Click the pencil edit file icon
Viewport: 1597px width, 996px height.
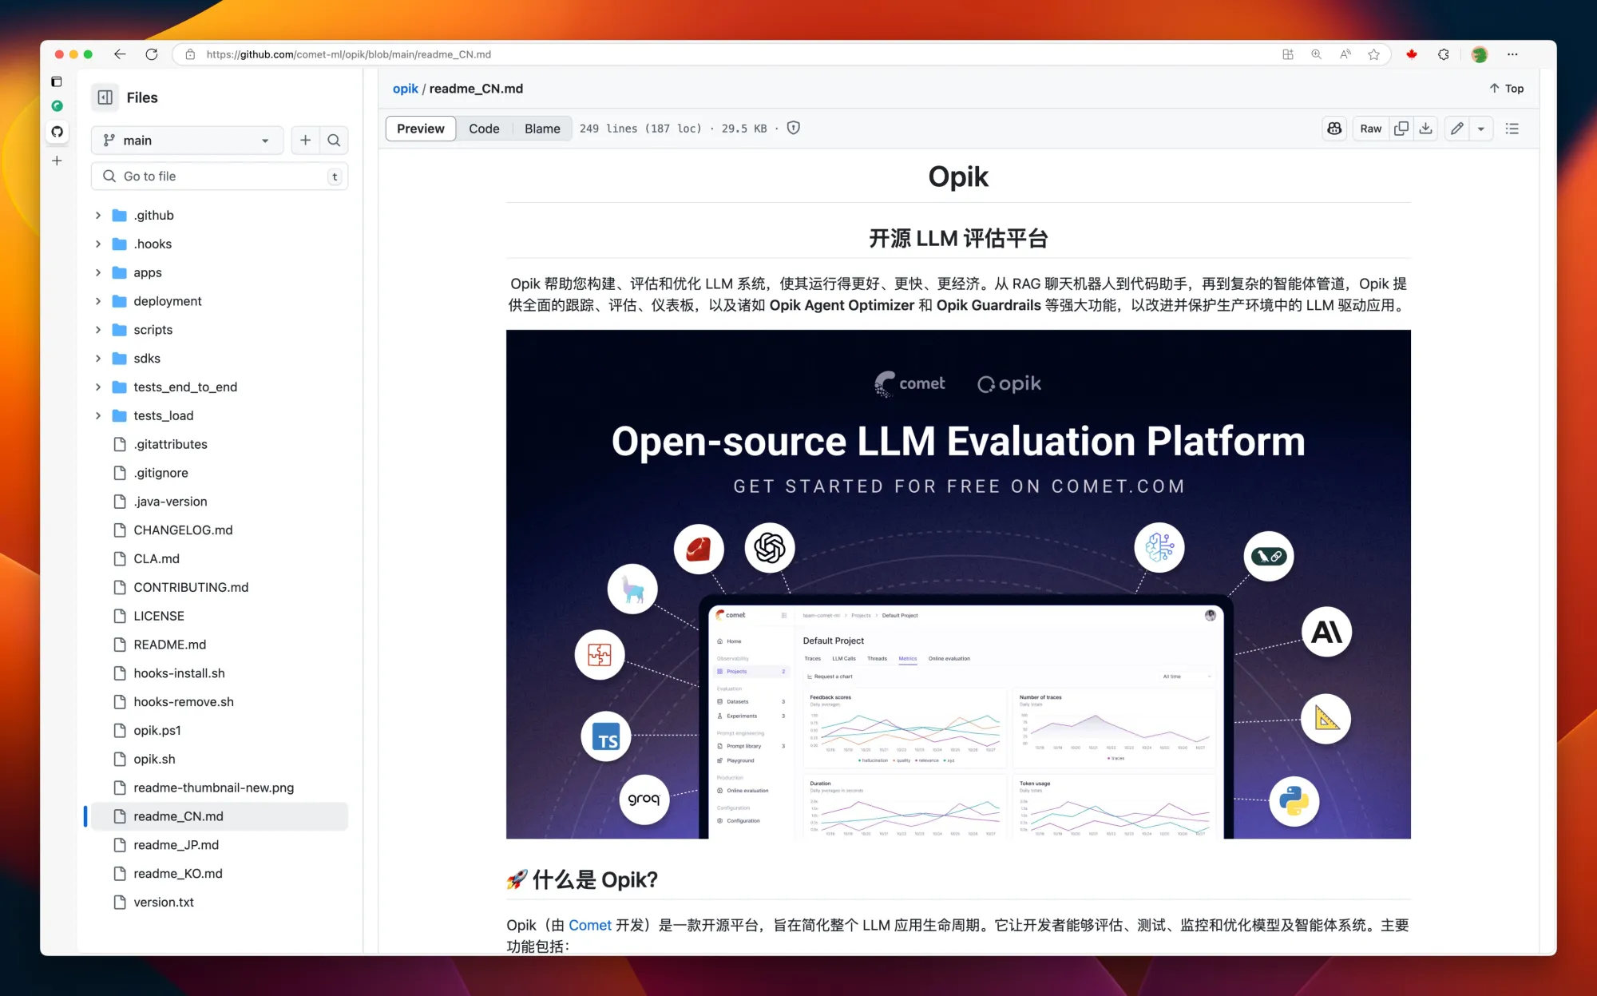point(1456,129)
